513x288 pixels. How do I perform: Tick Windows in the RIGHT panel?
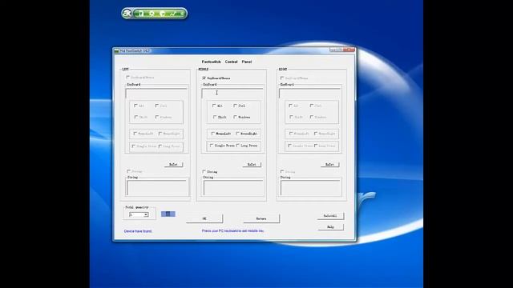pos(312,117)
